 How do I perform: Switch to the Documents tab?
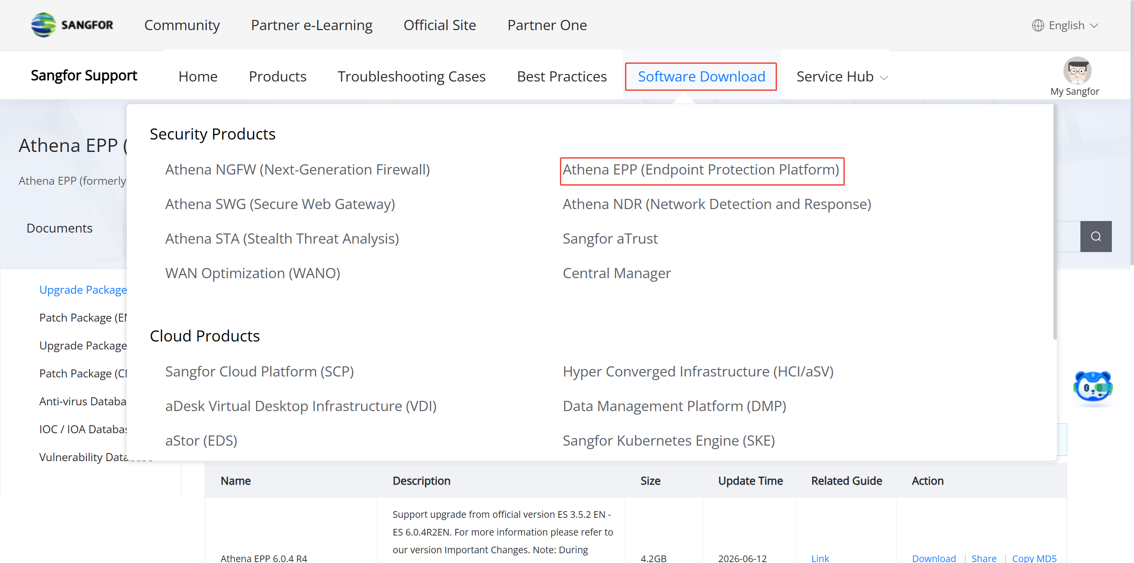(59, 228)
